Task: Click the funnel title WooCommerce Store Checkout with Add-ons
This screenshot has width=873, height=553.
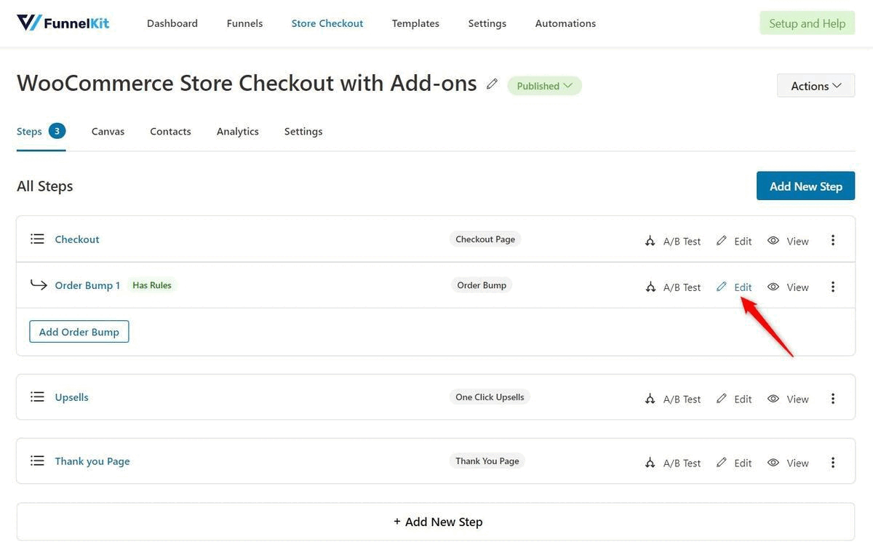Action: point(247,83)
